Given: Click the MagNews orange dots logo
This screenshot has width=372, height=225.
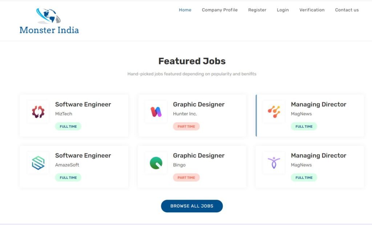Looking at the screenshot, I should pos(274,112).
